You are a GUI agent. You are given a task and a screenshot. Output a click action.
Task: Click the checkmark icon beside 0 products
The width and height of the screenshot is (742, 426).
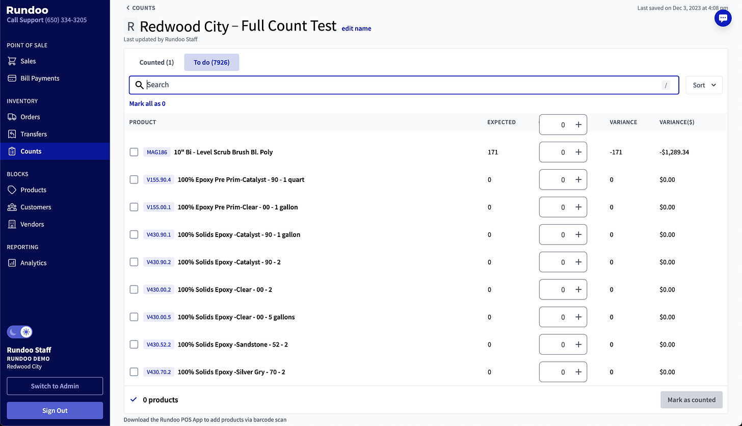[134, 400]
